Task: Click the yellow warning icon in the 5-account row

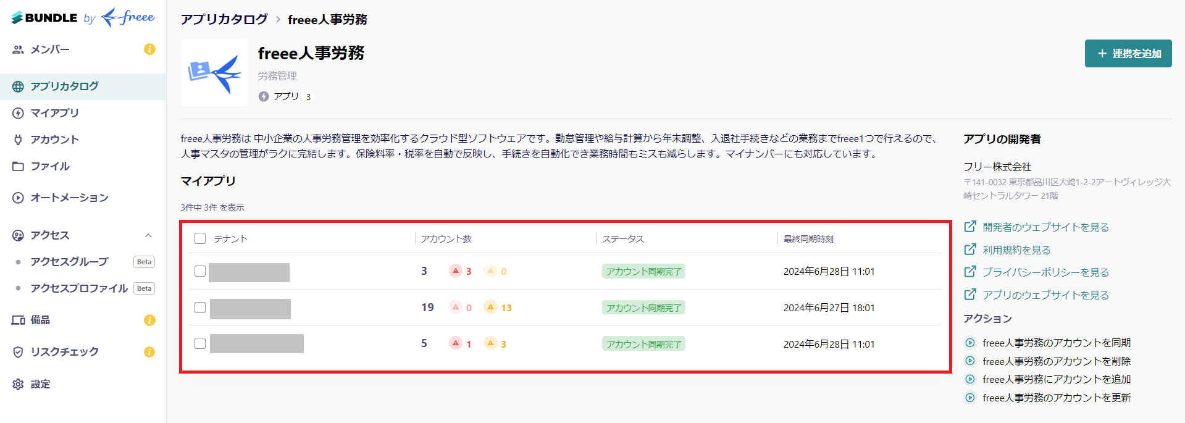Action: coord(490,343)
